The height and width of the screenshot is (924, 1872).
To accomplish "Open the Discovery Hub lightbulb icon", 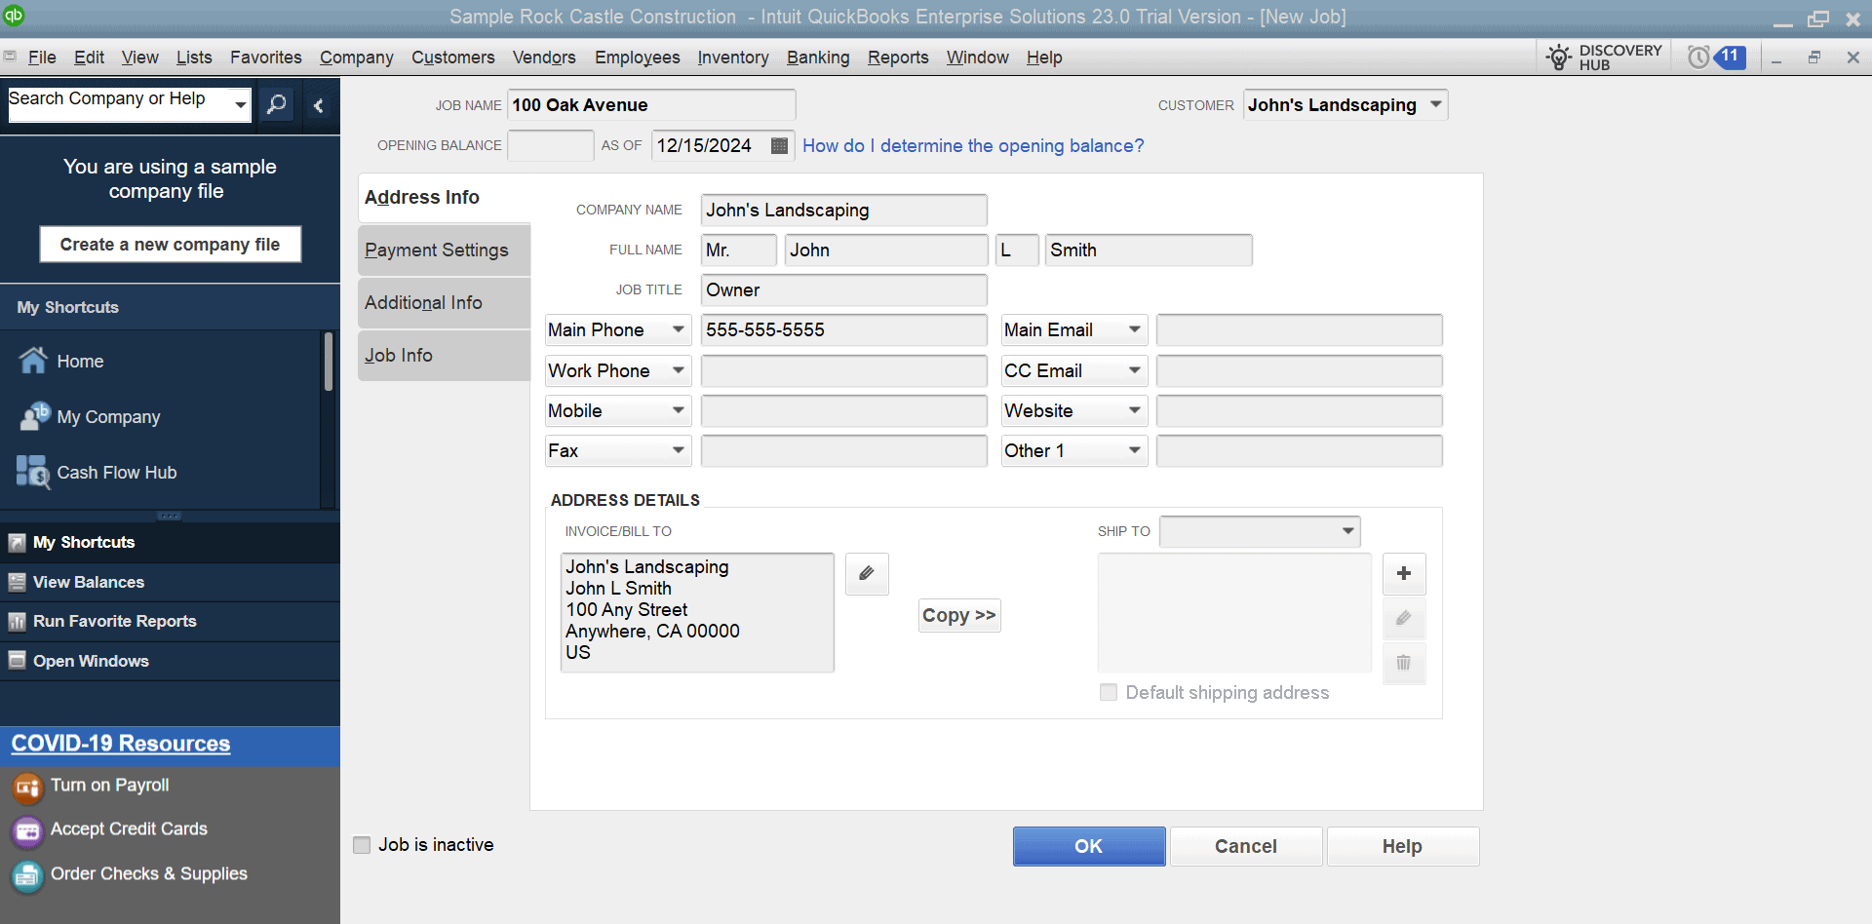I will point(1559,58).
